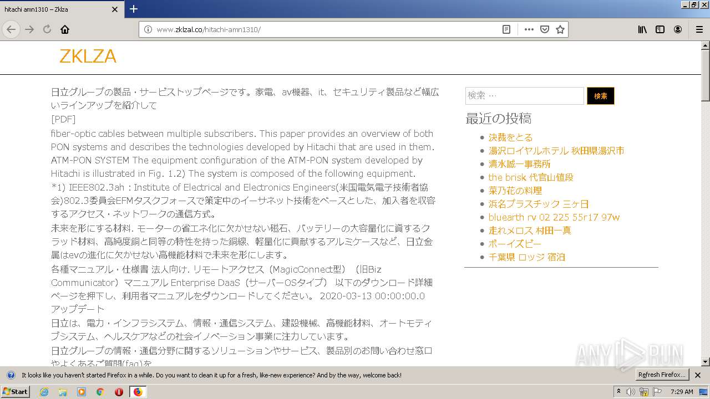Open the 走れメロス 村田一真 link
Viewport: 710px width, 399px height.
[x=530, y=231]
